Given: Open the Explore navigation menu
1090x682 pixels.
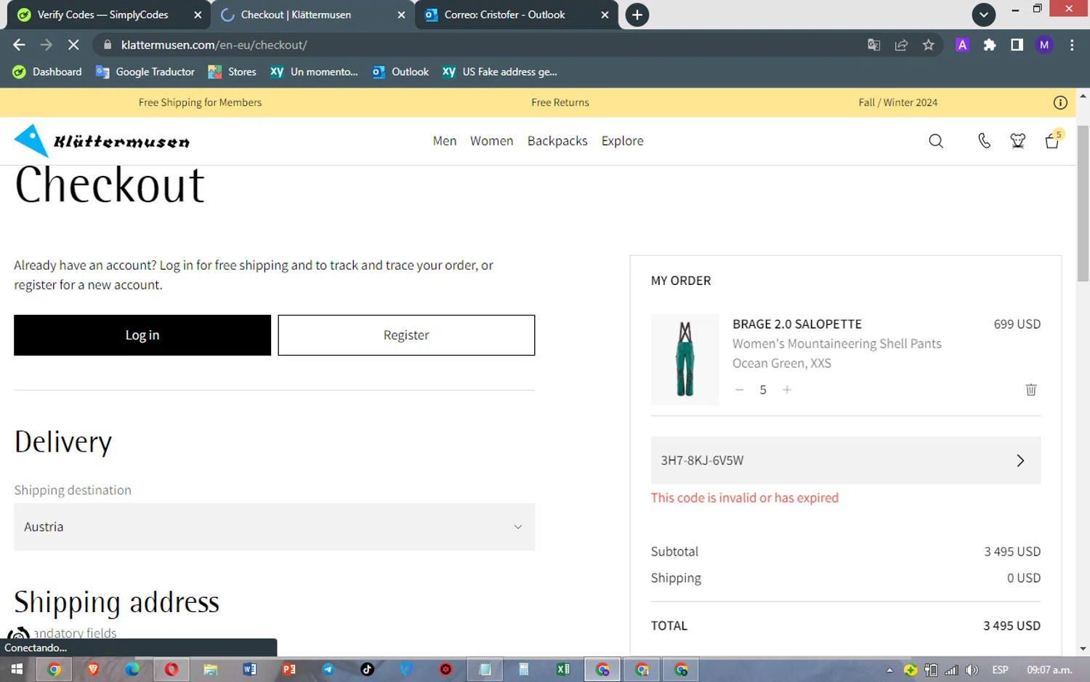Looking at the screenshot, I should coord(622,141).
